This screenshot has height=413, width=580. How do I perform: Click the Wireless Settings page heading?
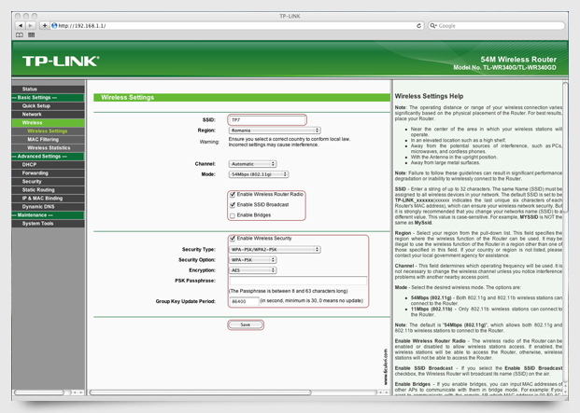[x=128, y=98]
